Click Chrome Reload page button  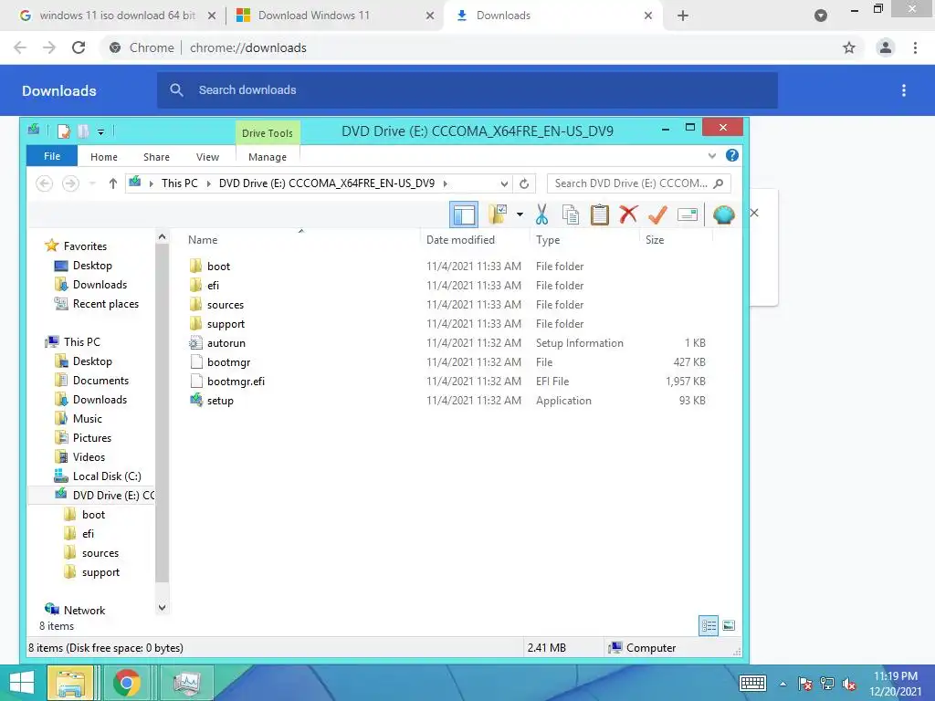79,47
